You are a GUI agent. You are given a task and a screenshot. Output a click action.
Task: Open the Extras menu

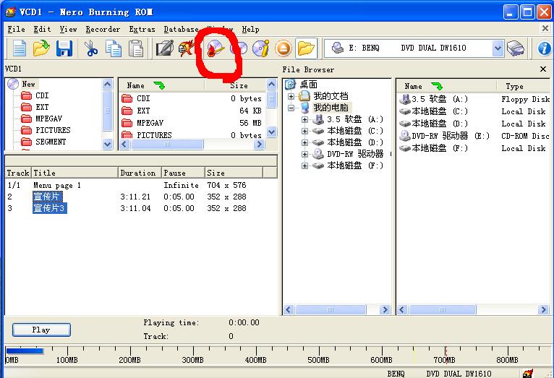click(142, 30)
